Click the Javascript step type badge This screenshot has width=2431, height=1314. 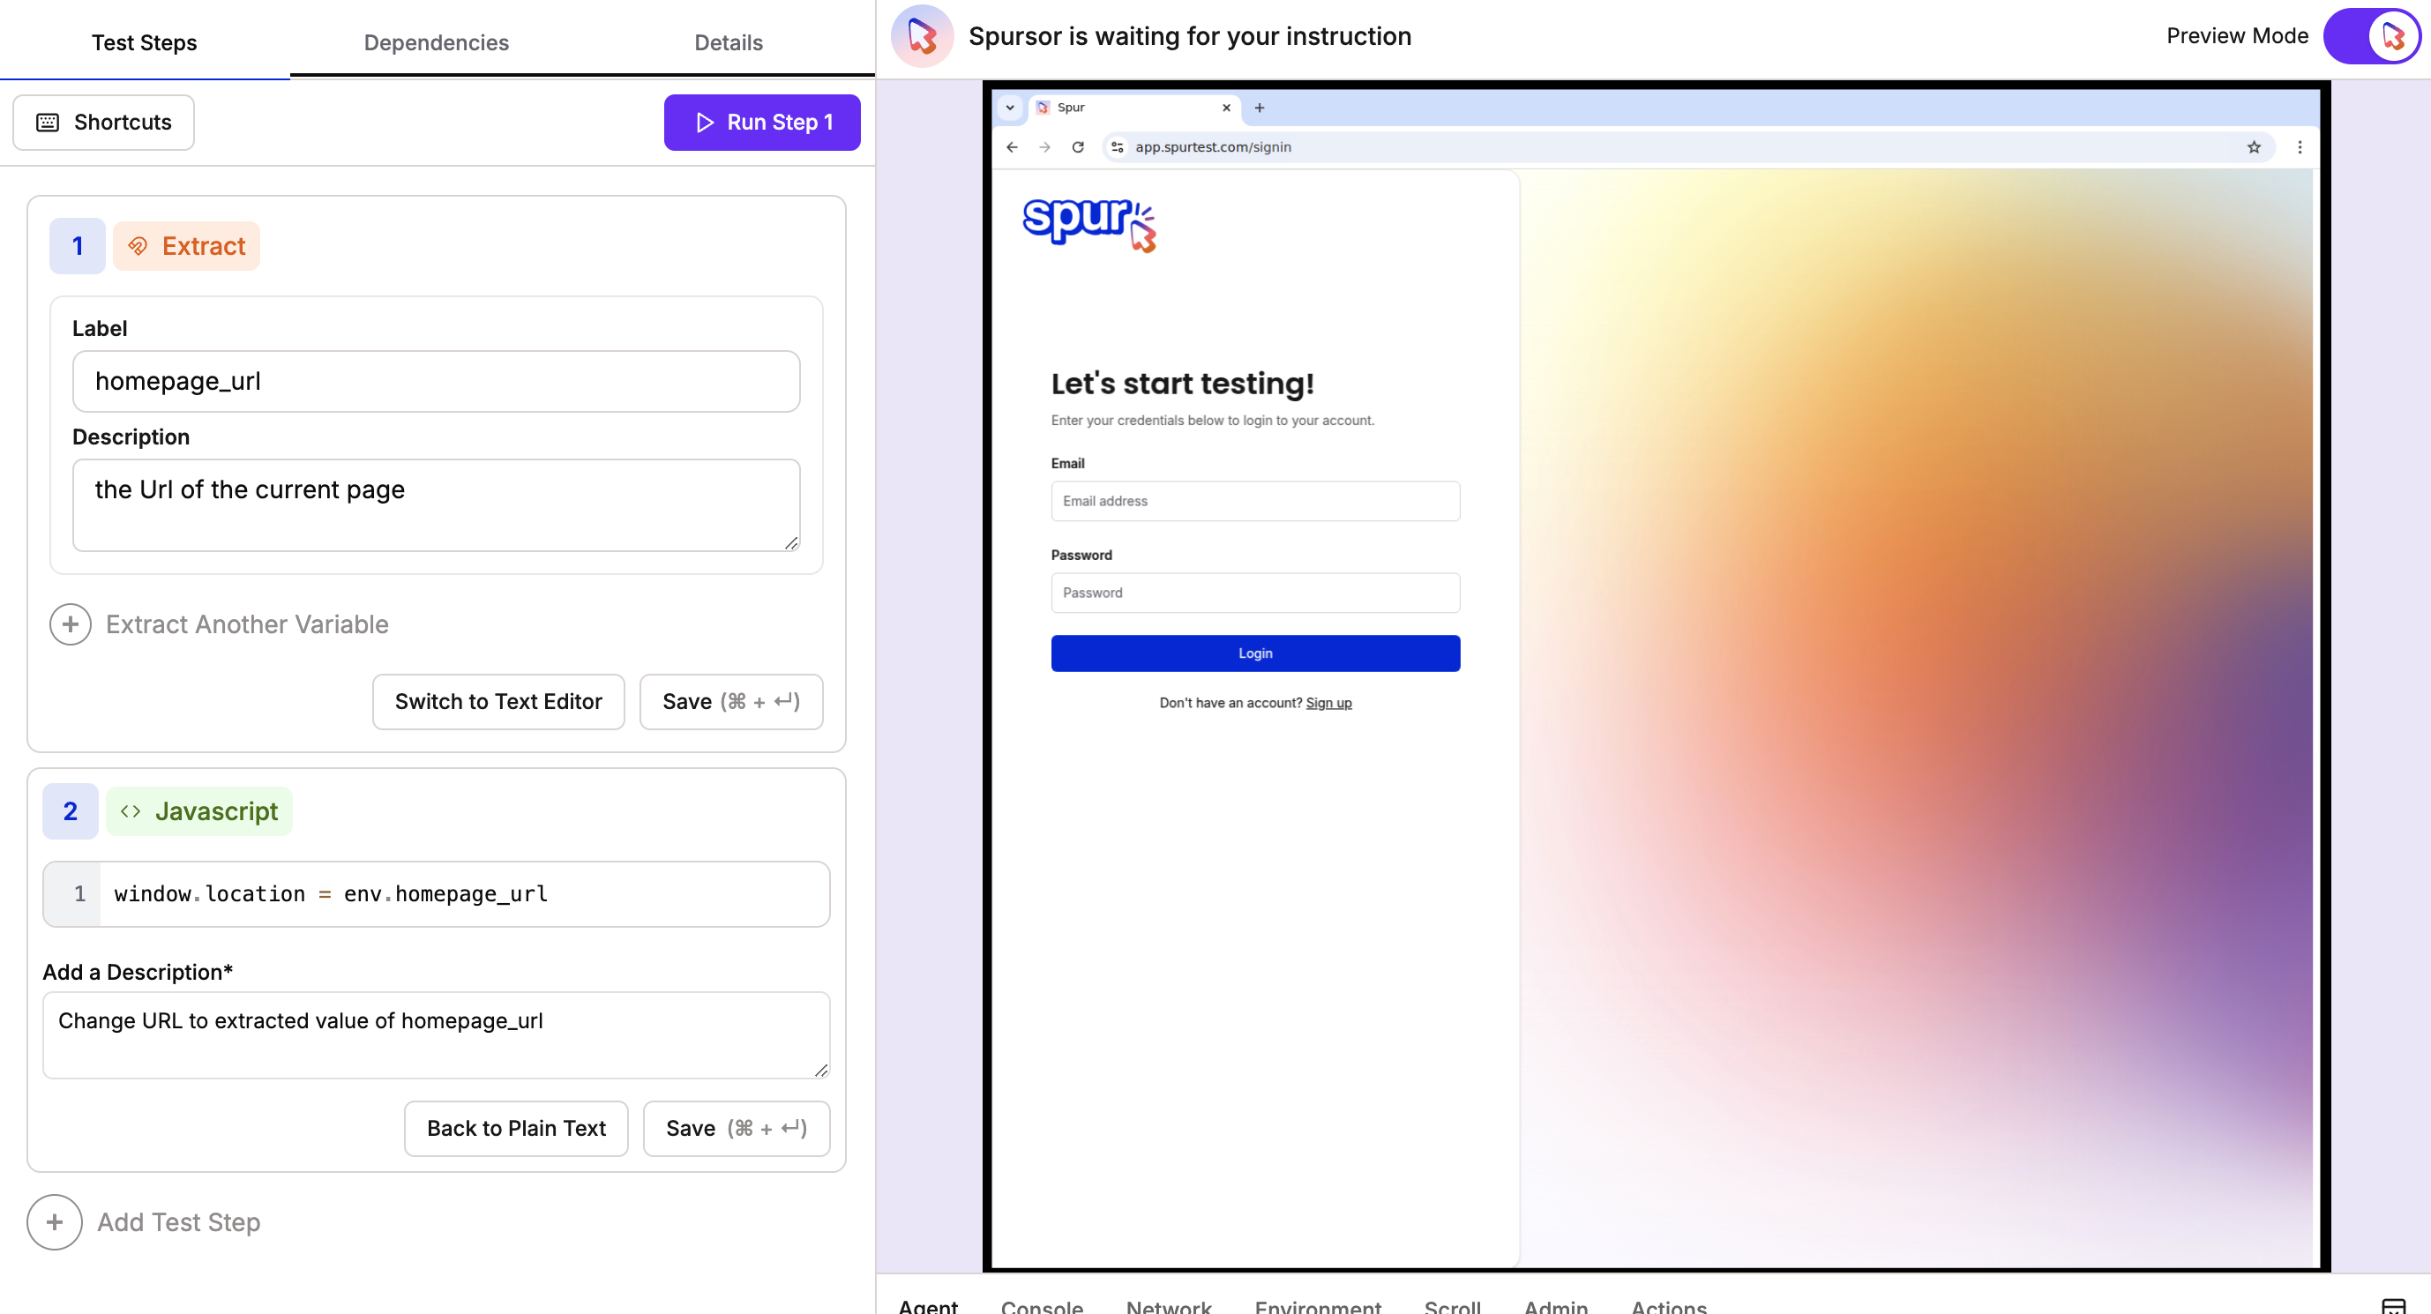199,811
